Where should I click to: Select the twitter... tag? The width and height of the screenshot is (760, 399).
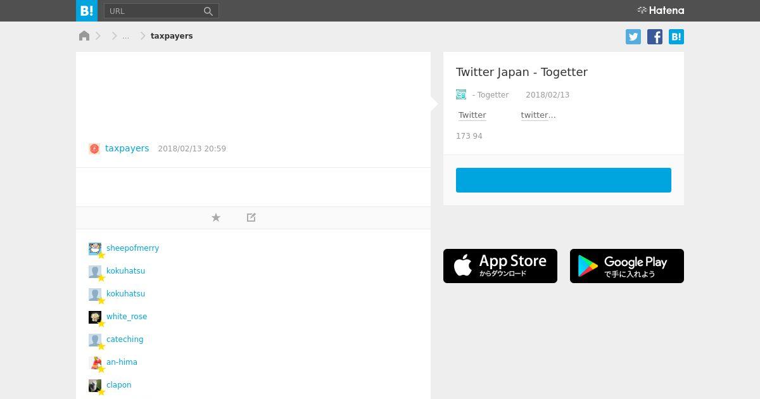tap(538, 115)
